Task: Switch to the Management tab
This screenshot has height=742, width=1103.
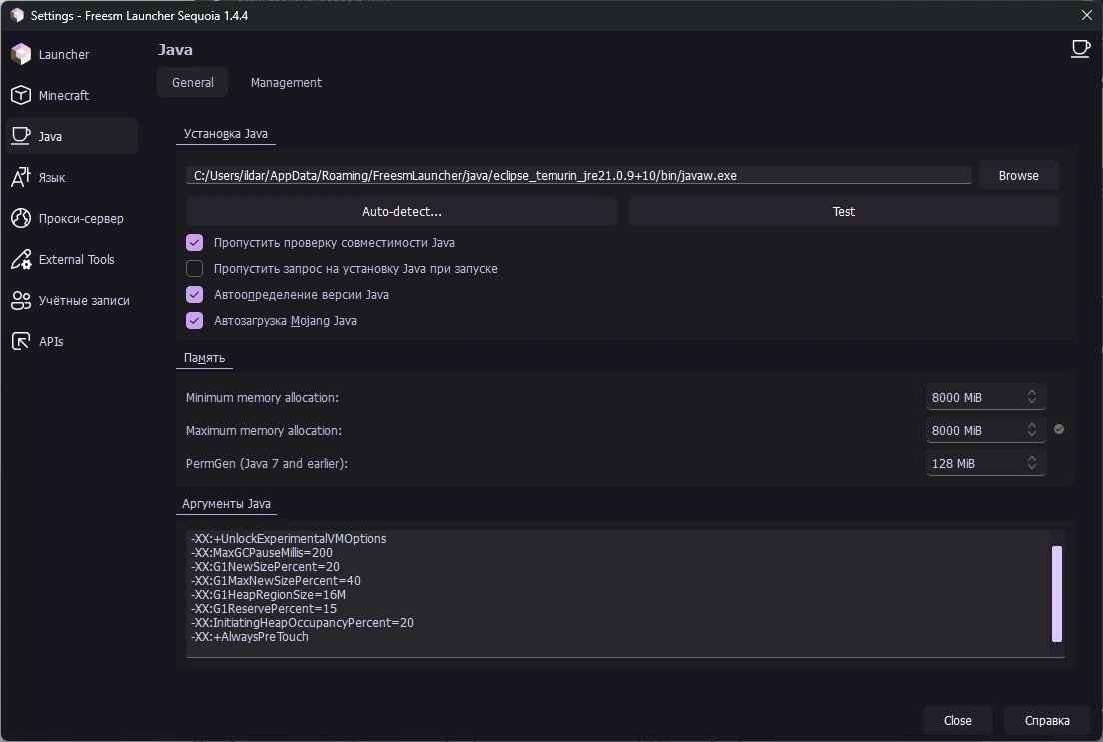Action: tap(286, 83)
